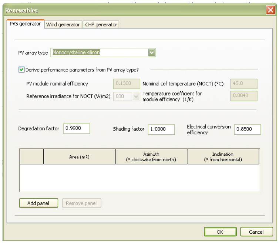The image size is (279, 243).
Task: Expand the PV array type dropdown arrow
Action: pyautogui.click(x=152, y=53)
